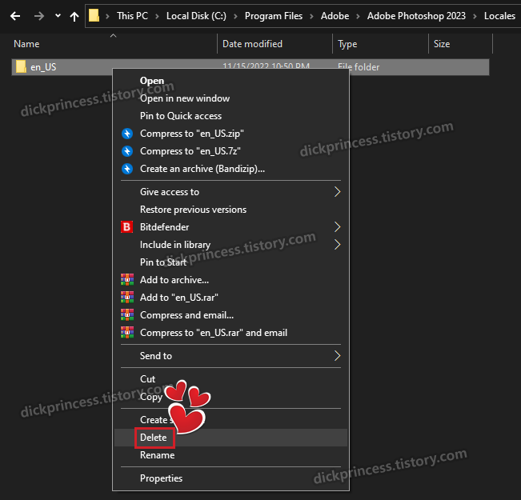
Task: Expand Give access to arrow
Action: 337,192
